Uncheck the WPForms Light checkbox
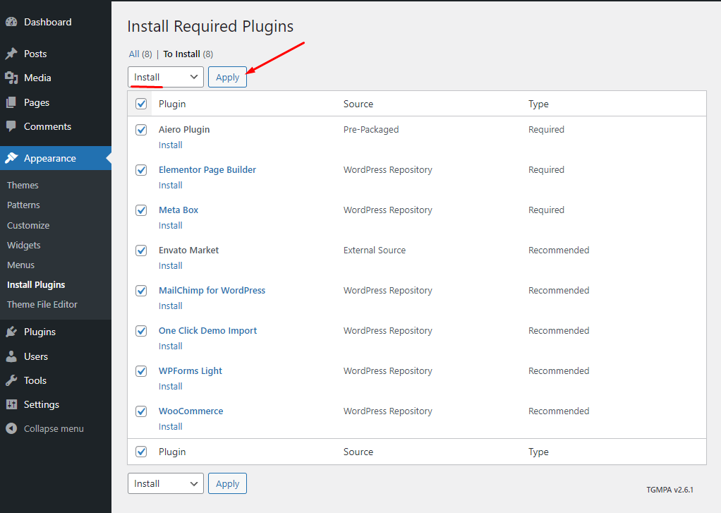 click(141, 371)
